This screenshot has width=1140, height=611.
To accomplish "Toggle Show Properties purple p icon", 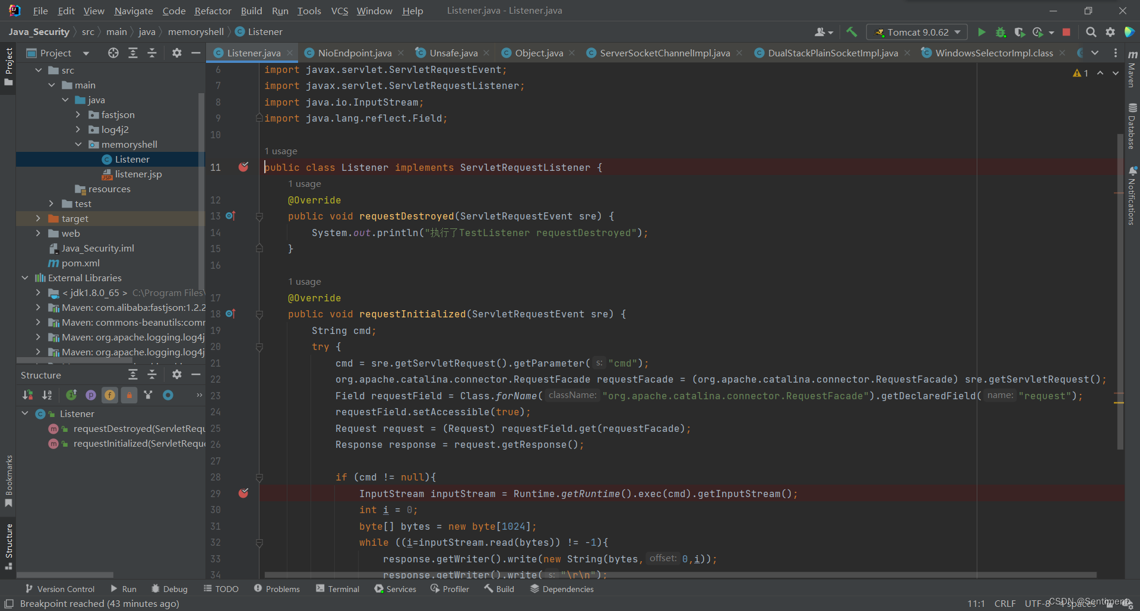I will pyautogui.click(x=90, y=395).
